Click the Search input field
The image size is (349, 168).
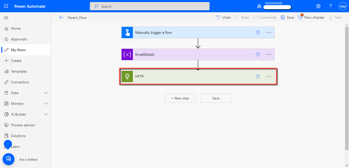[x=150, y=6]
